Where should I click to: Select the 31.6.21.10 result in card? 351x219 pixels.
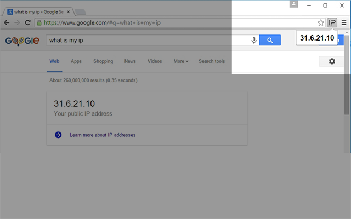pos(75,103)
